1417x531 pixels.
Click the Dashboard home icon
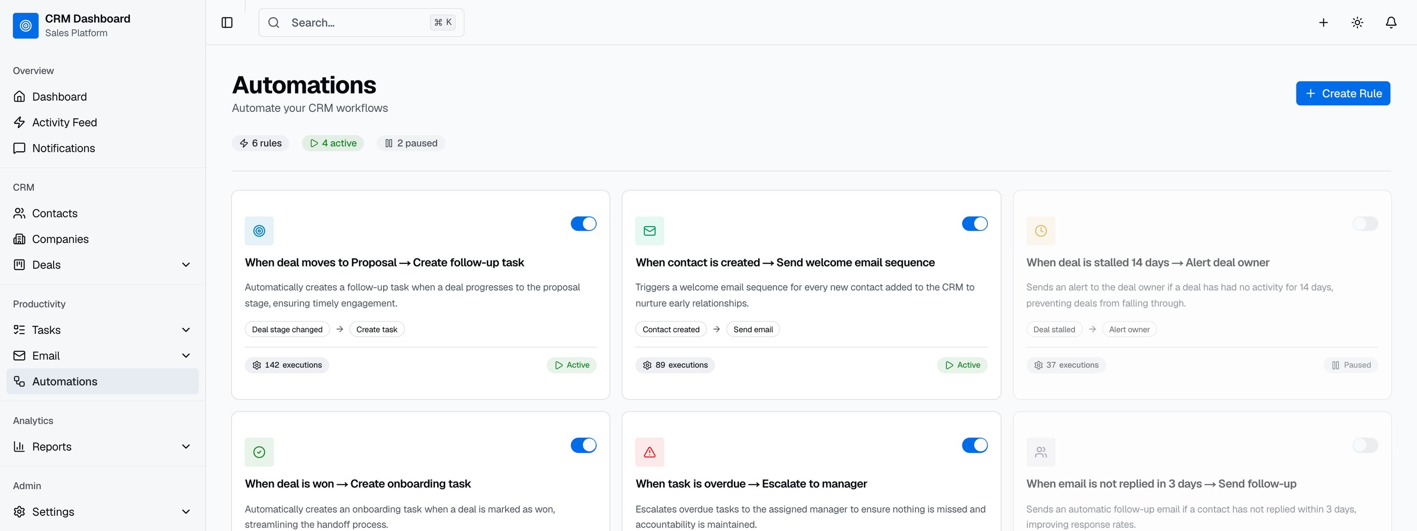click(x=19, y=97)
